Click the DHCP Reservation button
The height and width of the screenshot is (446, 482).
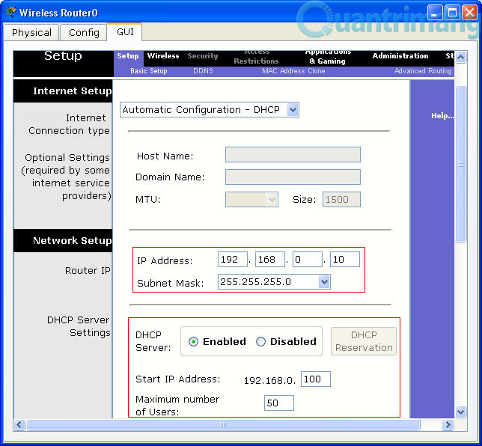click(364, 341)
